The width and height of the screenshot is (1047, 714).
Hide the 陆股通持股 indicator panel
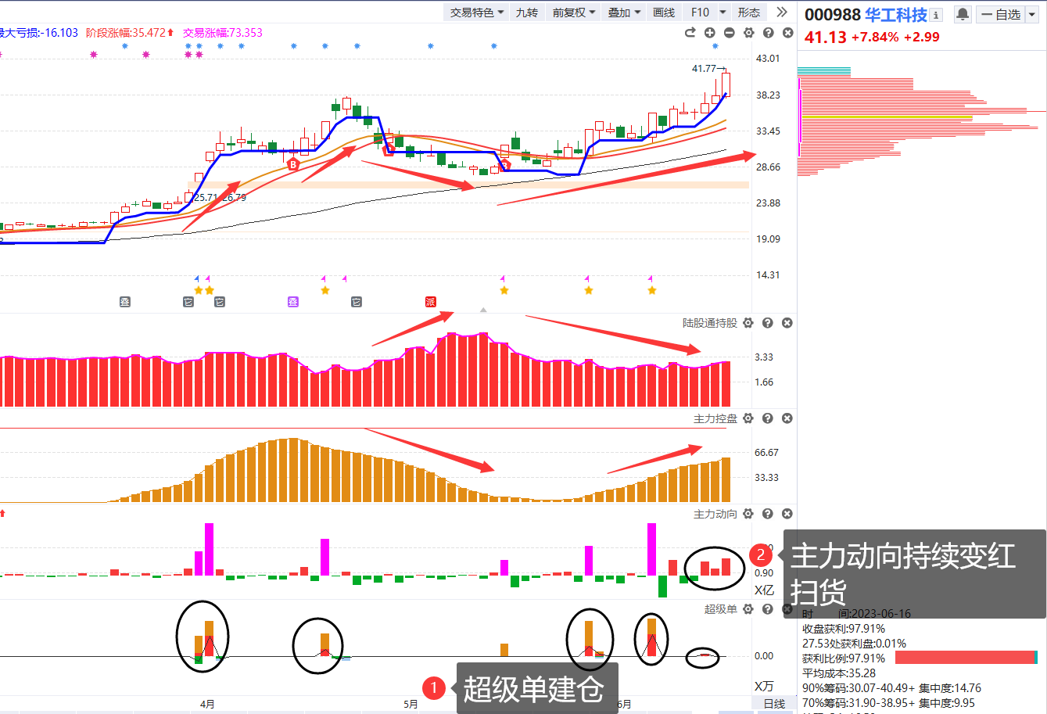787,323
